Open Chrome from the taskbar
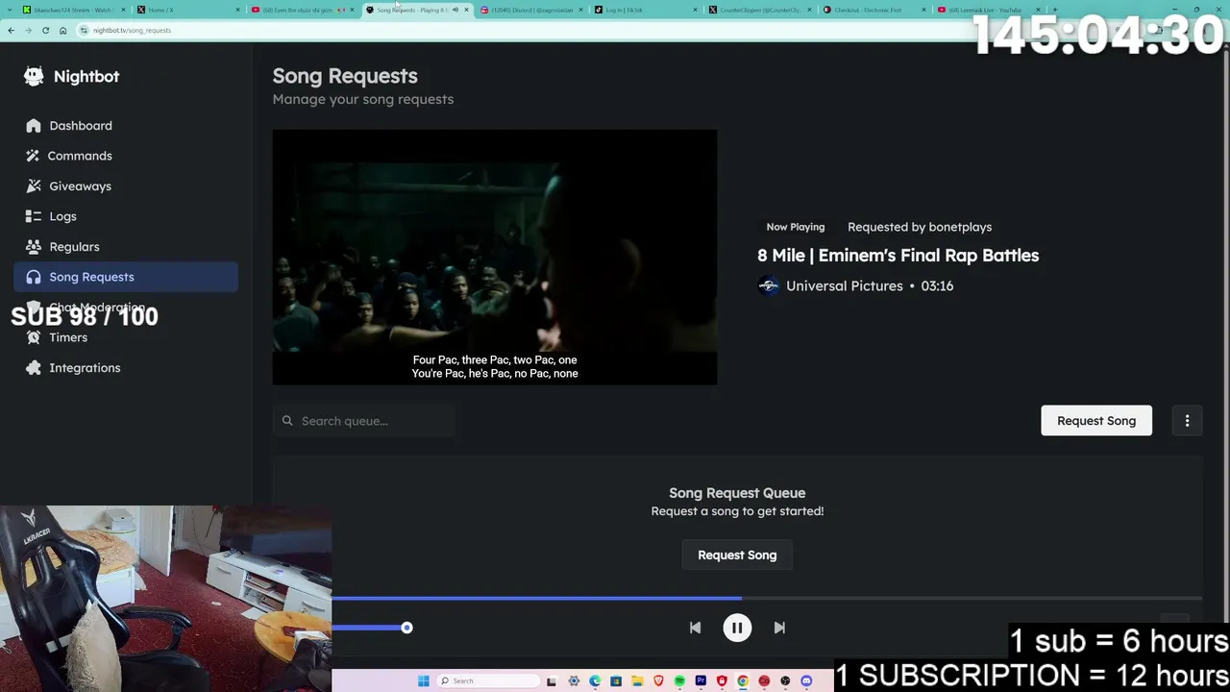This screenshot has height=692, width=1230. tap(743, 681)
